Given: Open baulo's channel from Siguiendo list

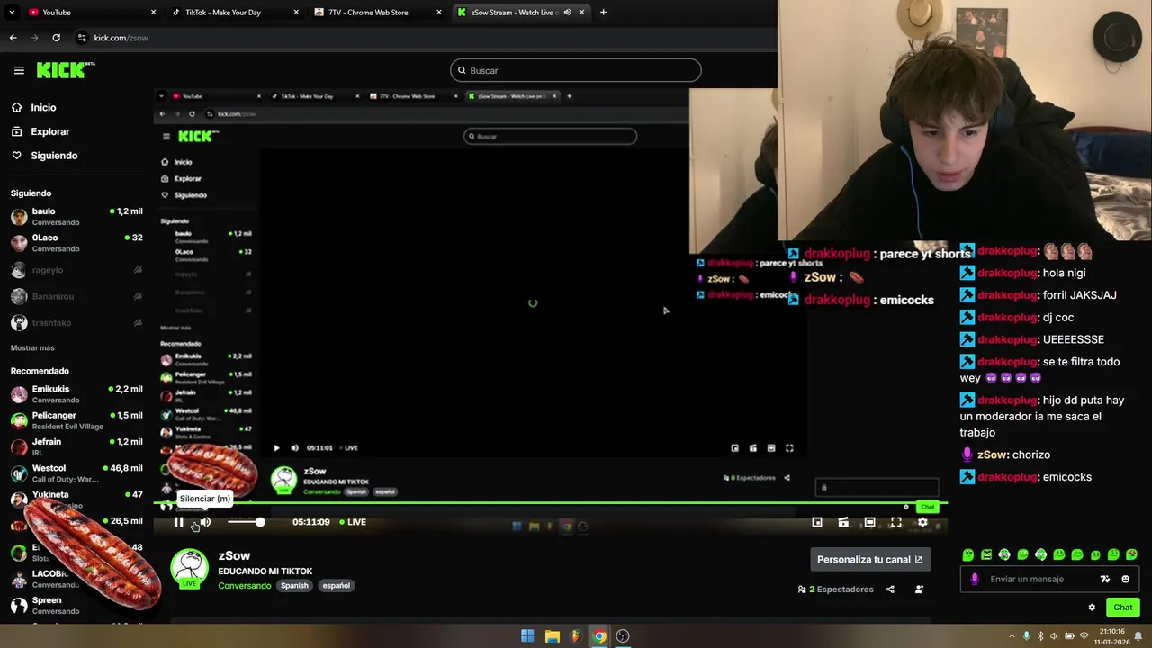Looking at the screenshot, I should (76, 216).
